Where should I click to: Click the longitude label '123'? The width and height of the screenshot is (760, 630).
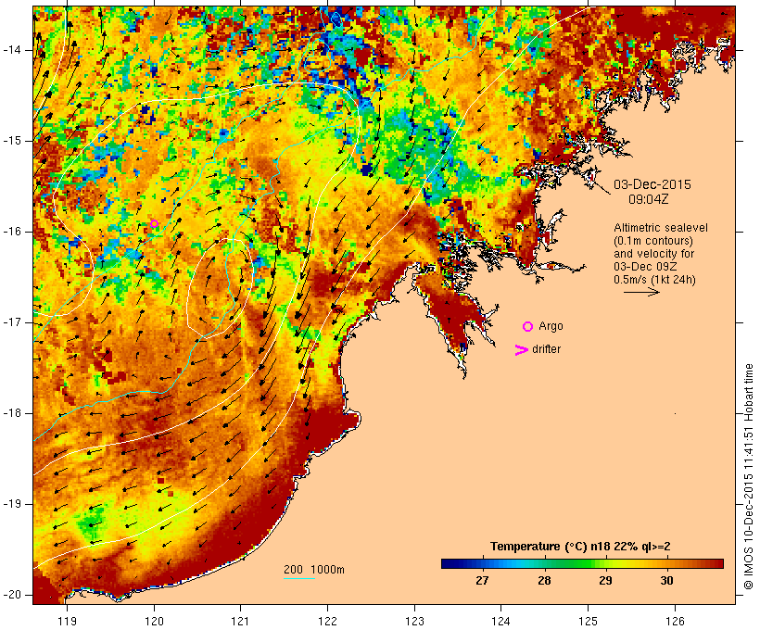[x=414, y=621]
